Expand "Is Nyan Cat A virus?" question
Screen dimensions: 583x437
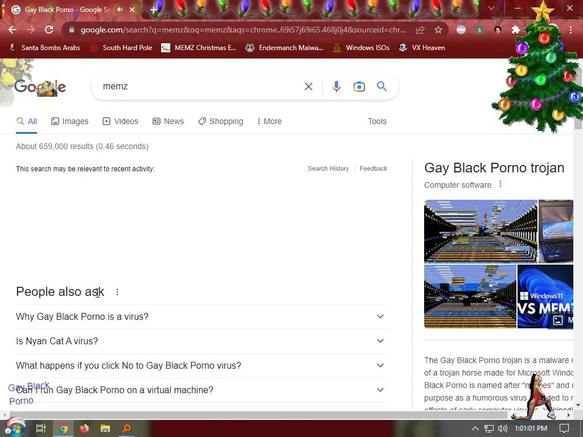pyautogui.click(x=202, y=341)
